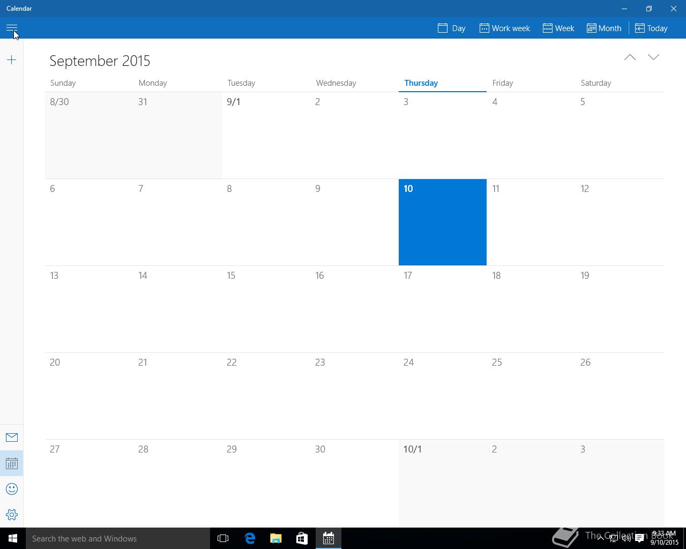Select September 8 cell

(266, 222)
